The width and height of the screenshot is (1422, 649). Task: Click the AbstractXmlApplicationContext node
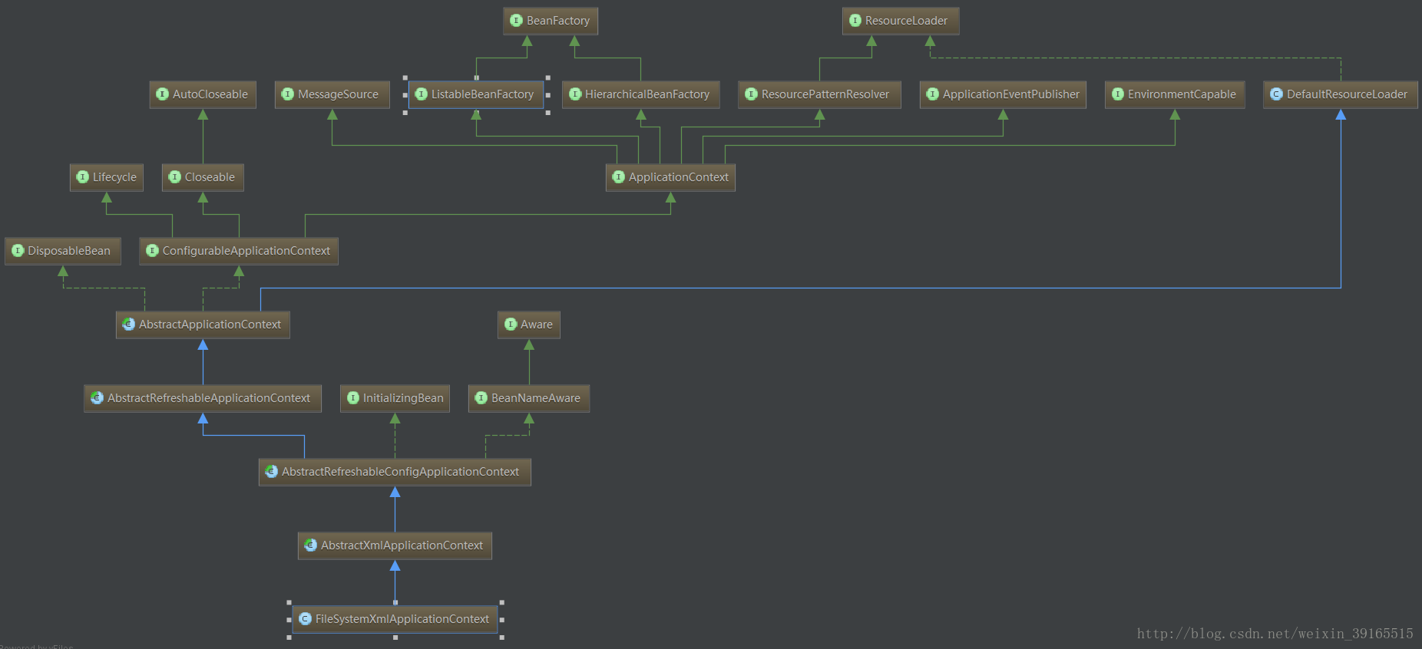[x=395, y=545]
